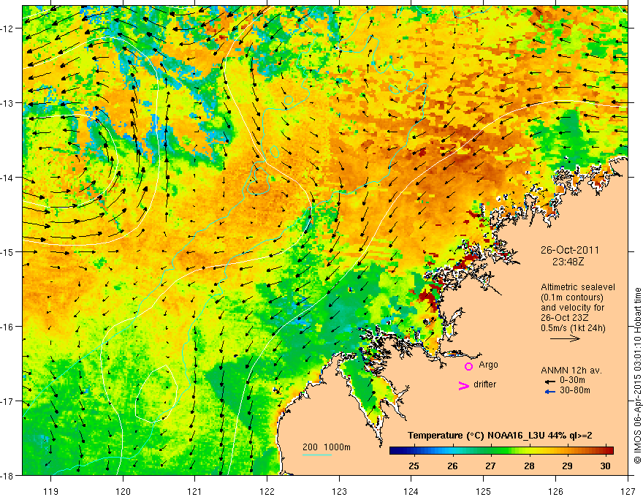Click the magenta drifter arrowhead symbol
Screen dimensions: 643x497
[464, 385]
